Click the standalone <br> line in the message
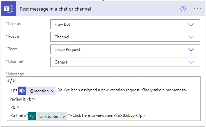 coord(15,107)
